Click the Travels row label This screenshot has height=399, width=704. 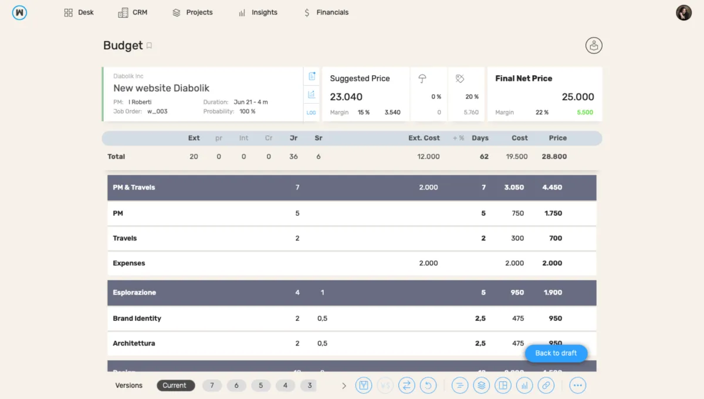click(125, 238)
